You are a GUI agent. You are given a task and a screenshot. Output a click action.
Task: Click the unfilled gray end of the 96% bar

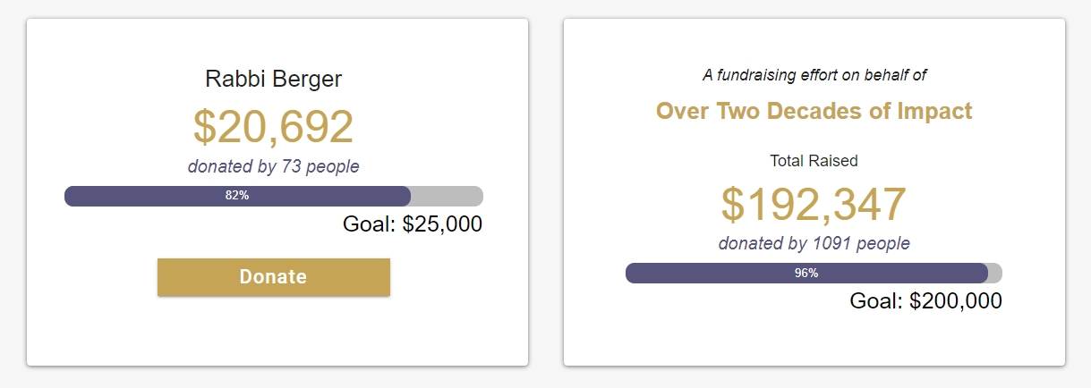[995, 273]
